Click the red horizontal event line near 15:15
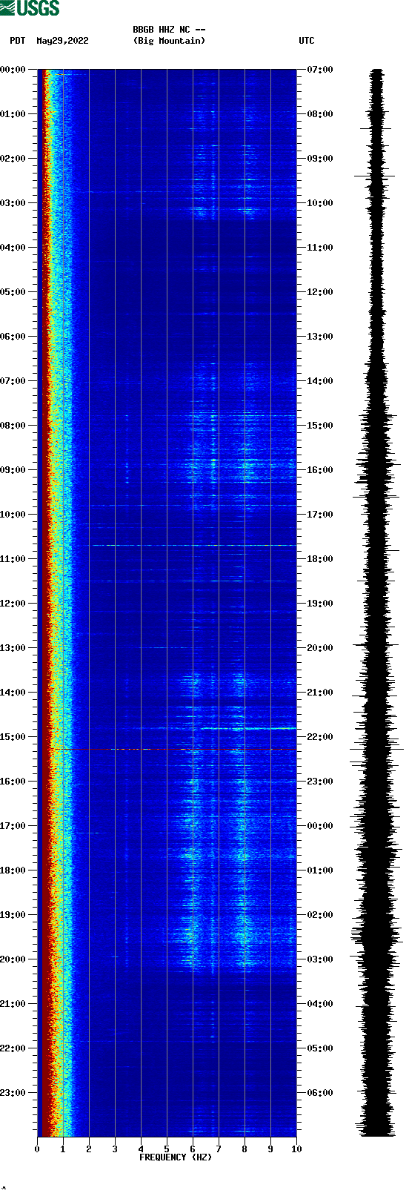This screenshot has width=409, height=1196. point(174,750)
